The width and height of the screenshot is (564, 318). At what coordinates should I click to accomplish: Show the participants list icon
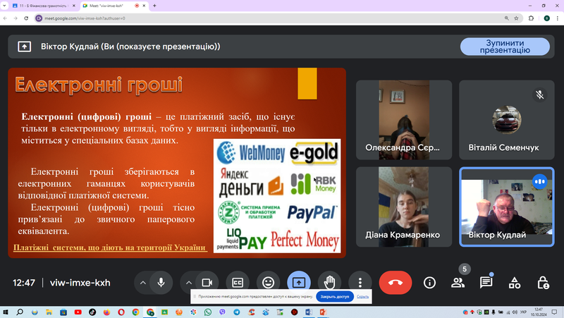tap(458, 283)
